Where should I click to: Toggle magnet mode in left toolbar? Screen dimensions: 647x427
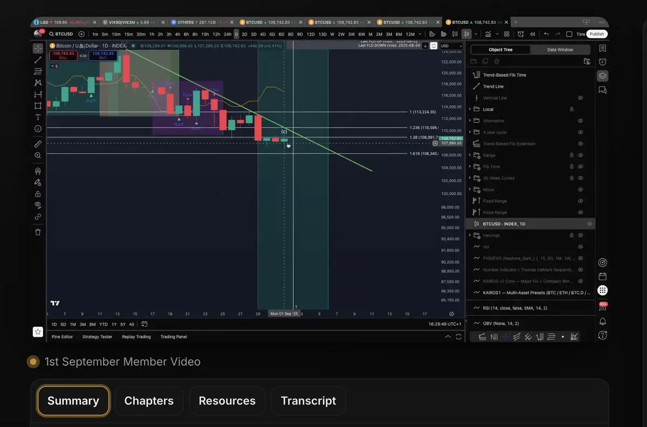click(38, 171)
